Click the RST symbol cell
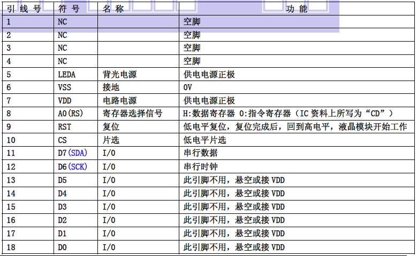This screenshot has width=417, height=256. click(64, 127)
